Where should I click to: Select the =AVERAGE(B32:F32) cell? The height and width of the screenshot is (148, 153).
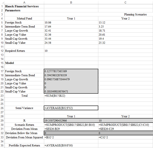(x=71, y=108)
